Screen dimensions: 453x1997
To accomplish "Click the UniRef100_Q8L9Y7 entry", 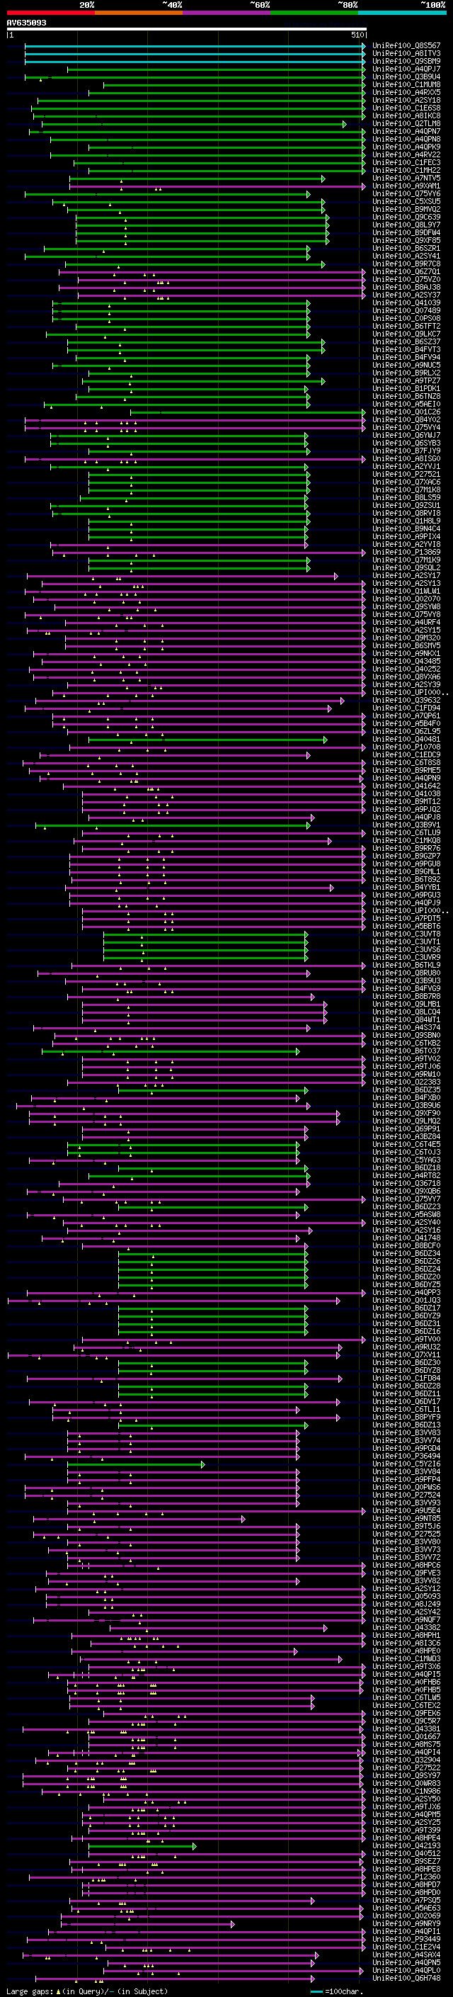I will (406, 225).
